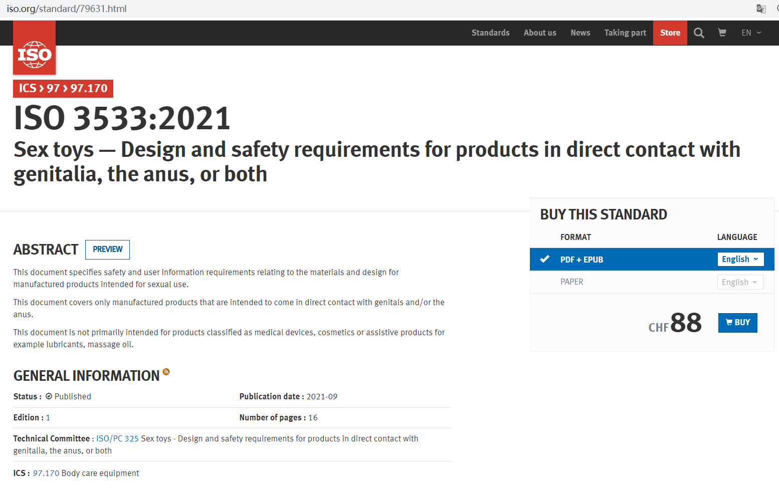Viewport: 779px width, 491px height.
Task: Open language dropdown for PDF + EPUB
Action: click(740, 259)
